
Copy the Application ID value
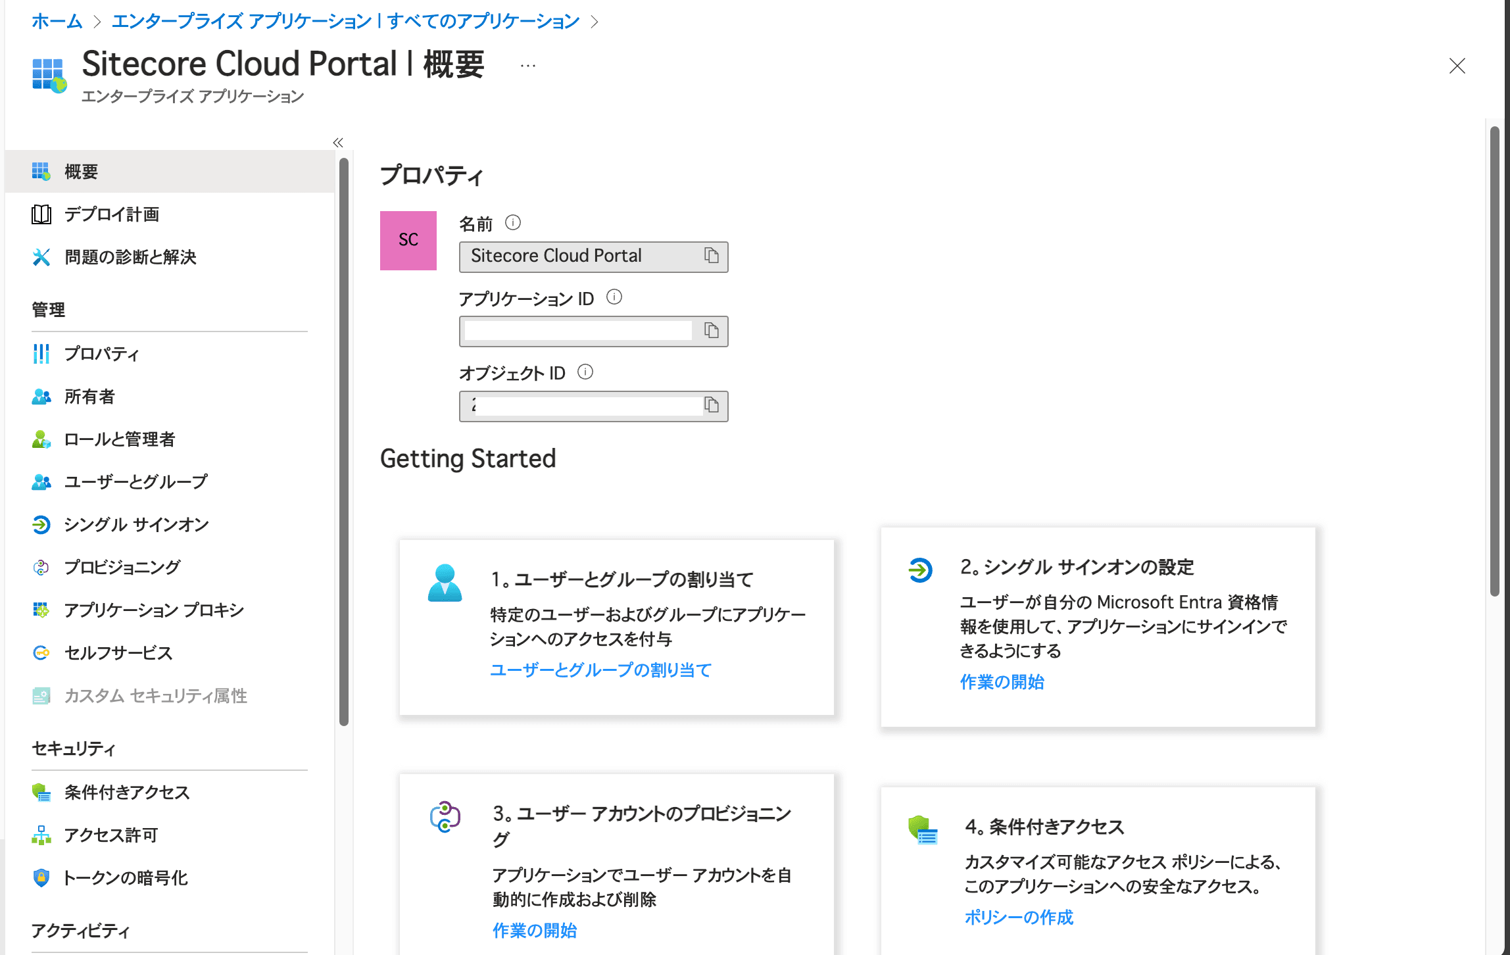(711, 331)
